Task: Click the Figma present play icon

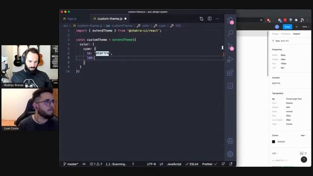Action: coord(297,27)
